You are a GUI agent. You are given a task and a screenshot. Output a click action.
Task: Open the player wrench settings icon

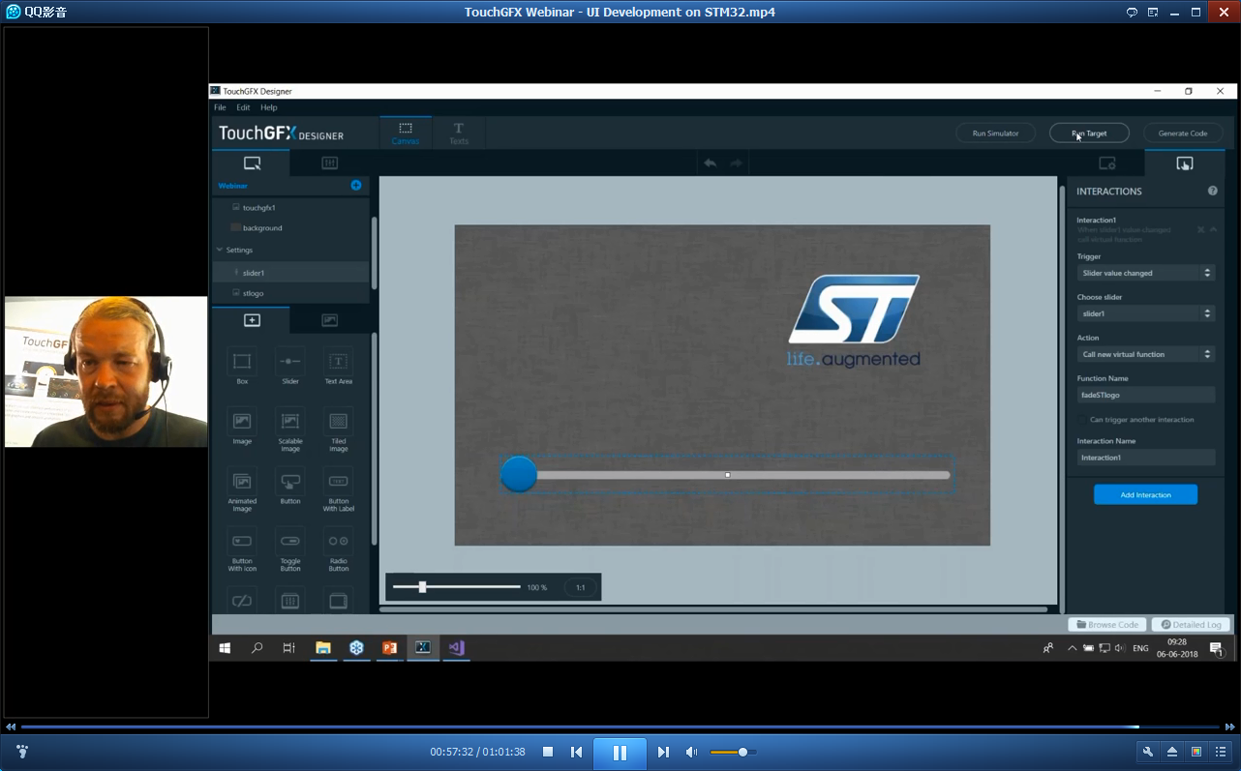coord(1148,752)
